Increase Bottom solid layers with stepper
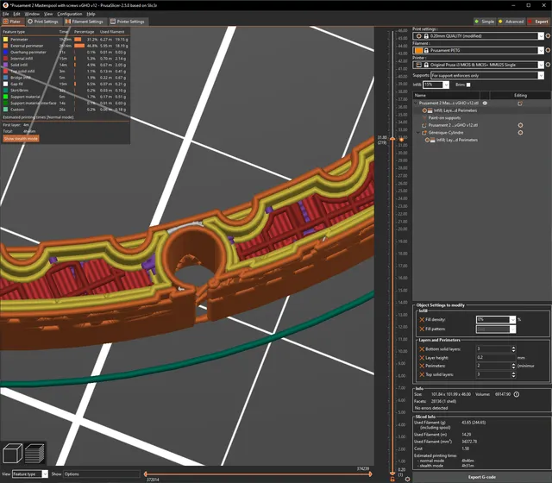This screenshot has height=483, width=552. [513, 348]
